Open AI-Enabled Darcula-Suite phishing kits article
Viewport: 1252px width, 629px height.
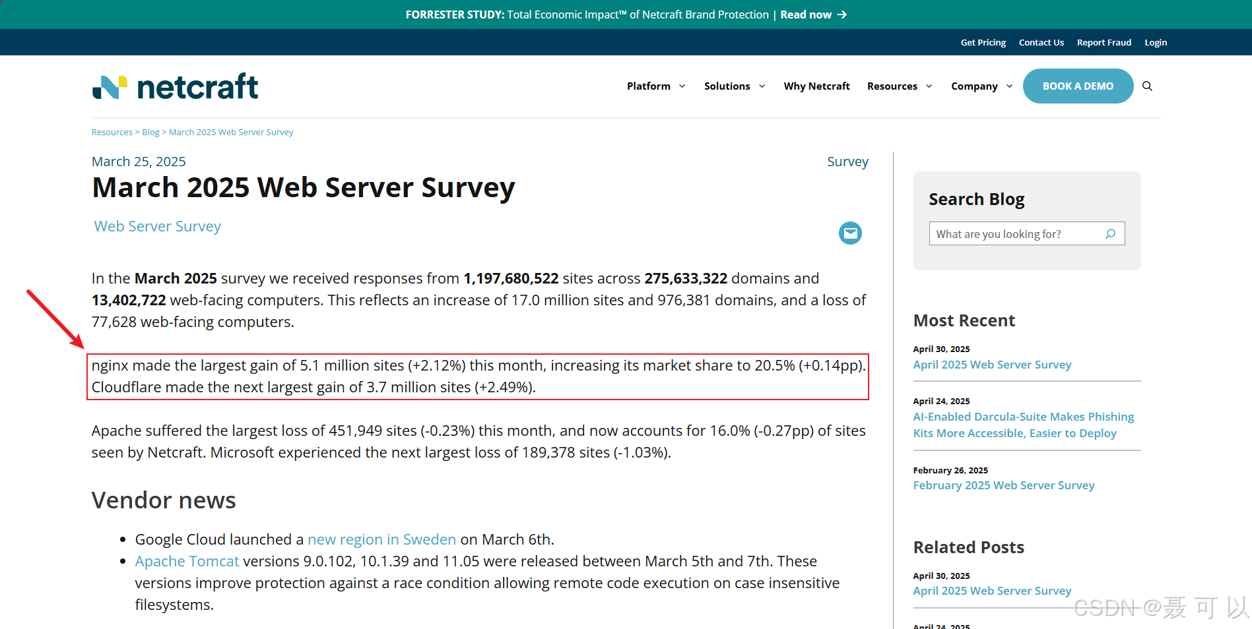click(1024, 425)
